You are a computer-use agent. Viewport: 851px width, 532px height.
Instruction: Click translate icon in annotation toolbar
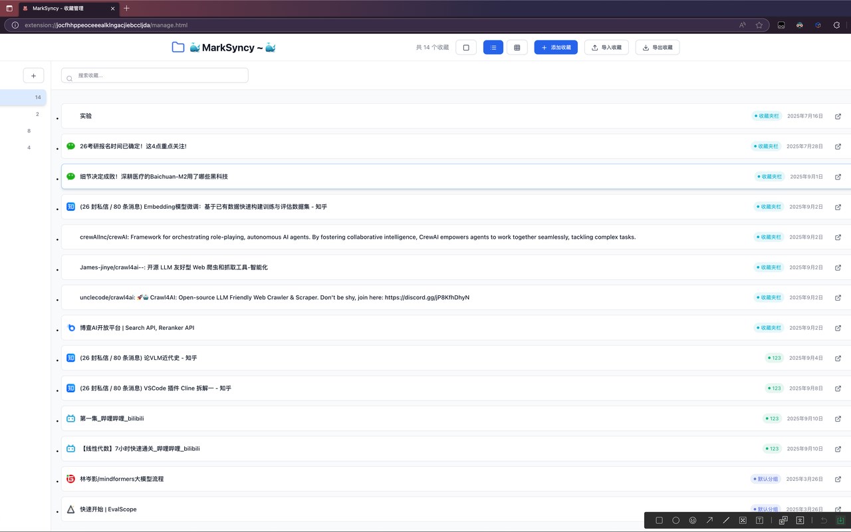783,521
